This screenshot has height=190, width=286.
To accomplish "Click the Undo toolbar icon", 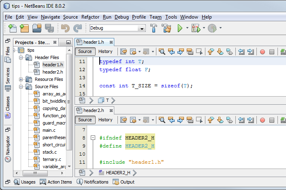I will click(x=65, y=28).
